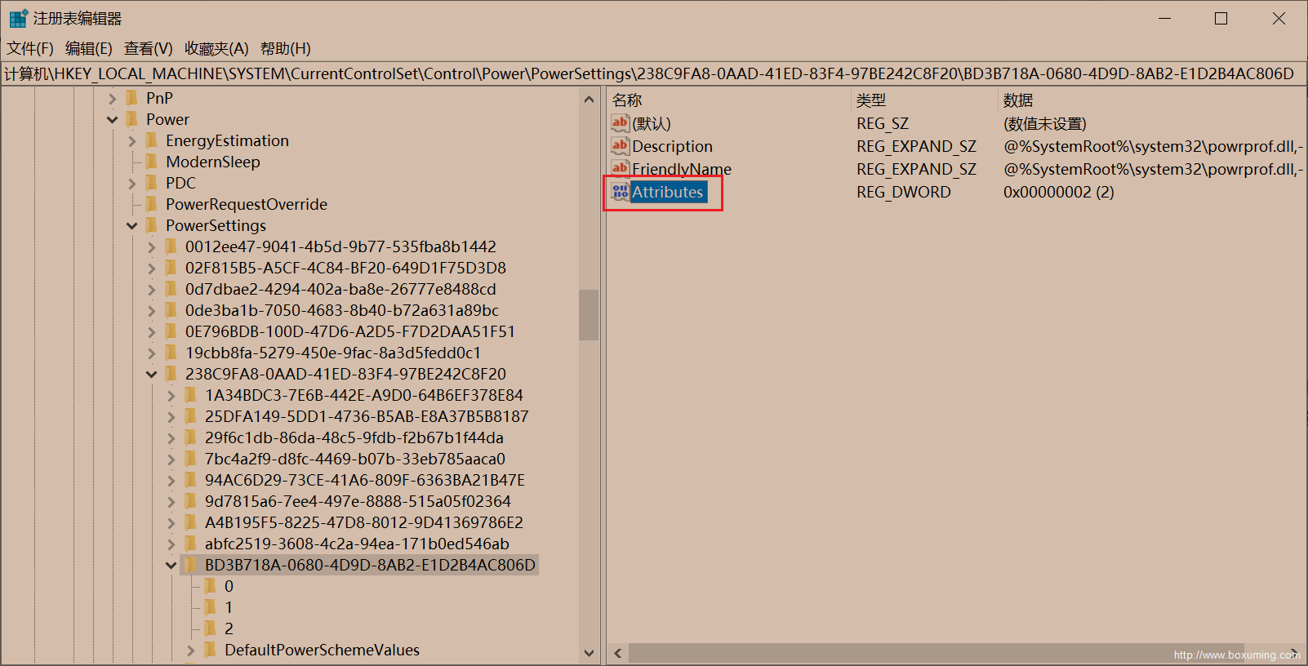Open the 文件(F) menu
Viewport: 1308px width, 666px height.
point(30,48)
